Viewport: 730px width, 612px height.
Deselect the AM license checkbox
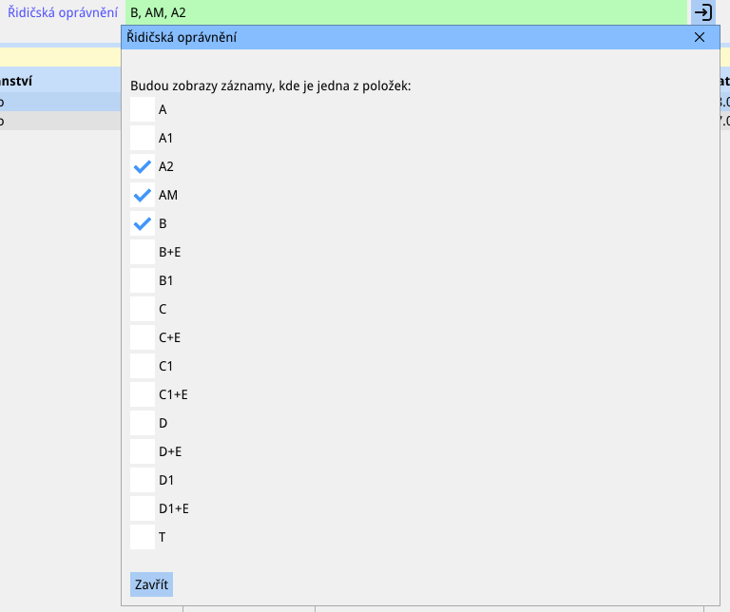coord(143,195)
